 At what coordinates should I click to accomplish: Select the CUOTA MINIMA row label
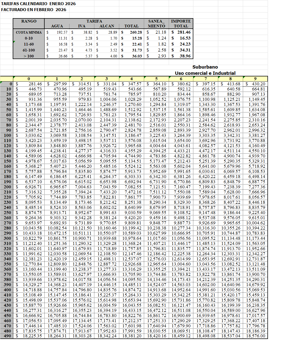click(x=29, y=32)
